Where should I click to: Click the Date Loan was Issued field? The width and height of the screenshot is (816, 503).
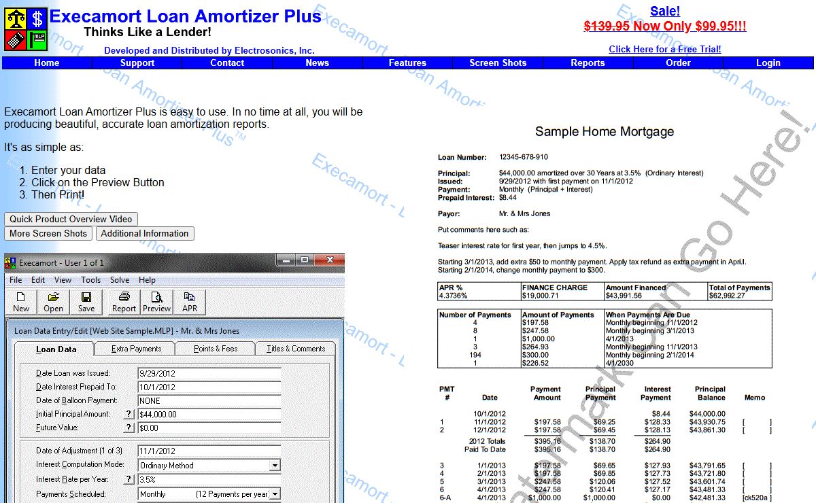[x=209, y=373]
